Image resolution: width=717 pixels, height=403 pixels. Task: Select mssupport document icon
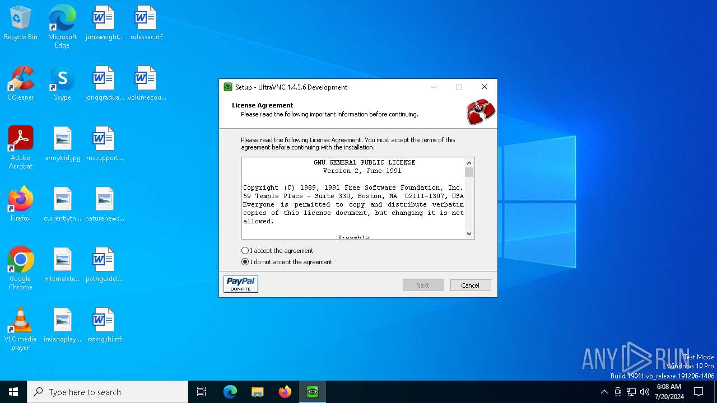tap(104, 144)
